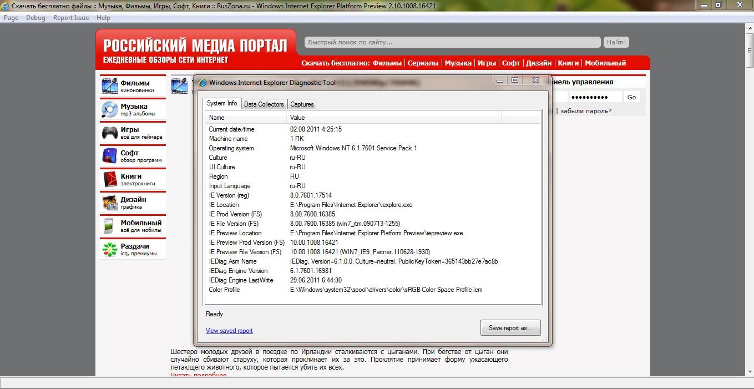The image size is (754, 389).
Task: Click the Книги book icon
Action: pos(109,179)
